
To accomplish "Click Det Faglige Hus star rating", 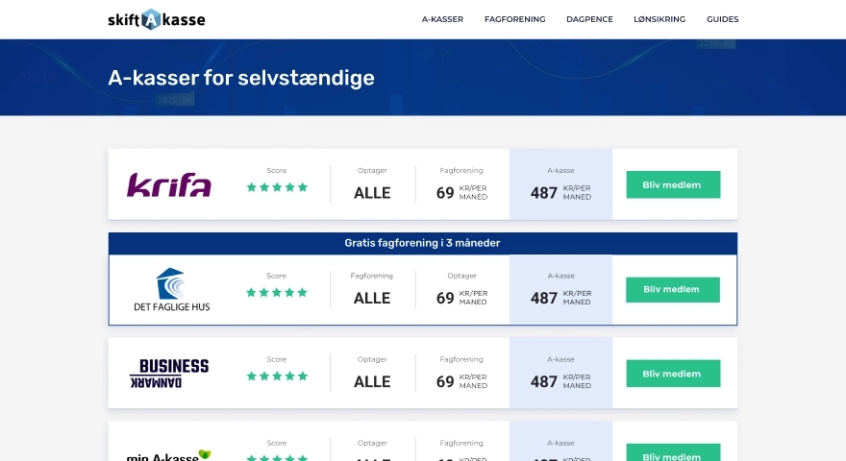I will point(277,292).
